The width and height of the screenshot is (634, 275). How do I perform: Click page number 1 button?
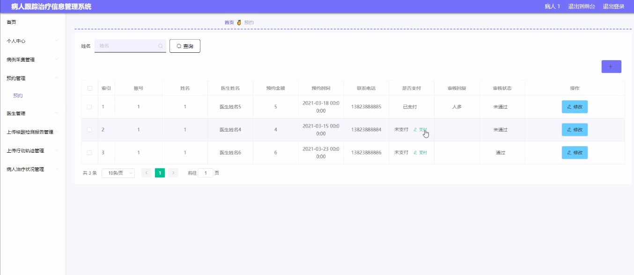160,173
